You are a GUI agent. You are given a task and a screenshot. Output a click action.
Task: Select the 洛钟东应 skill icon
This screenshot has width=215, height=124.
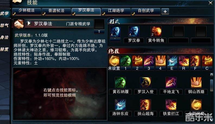[x=120, y=104]
